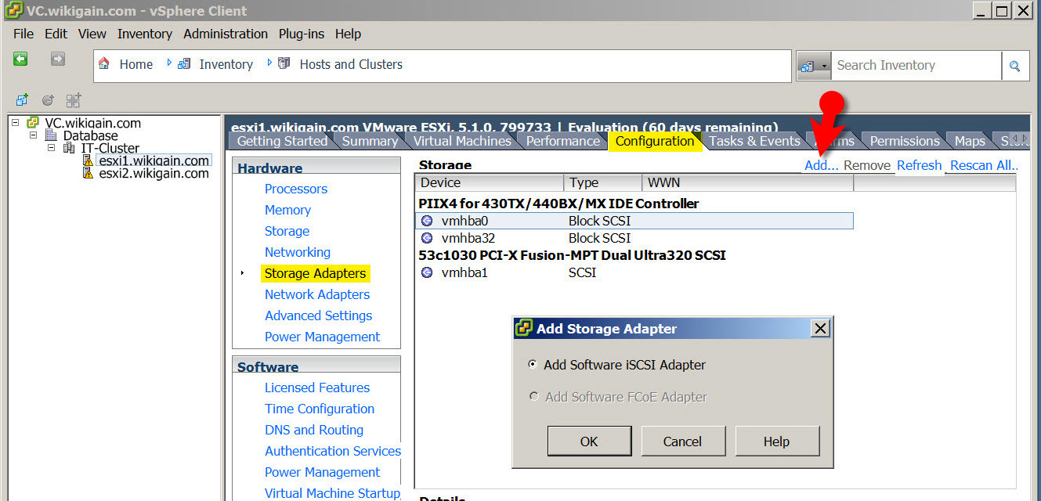Click the Device column header
The image size is (1041, 501).
coord(489,182)
